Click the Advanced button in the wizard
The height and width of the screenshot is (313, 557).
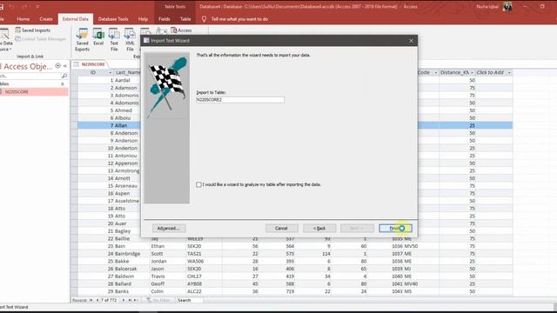[x=169, y=228]
